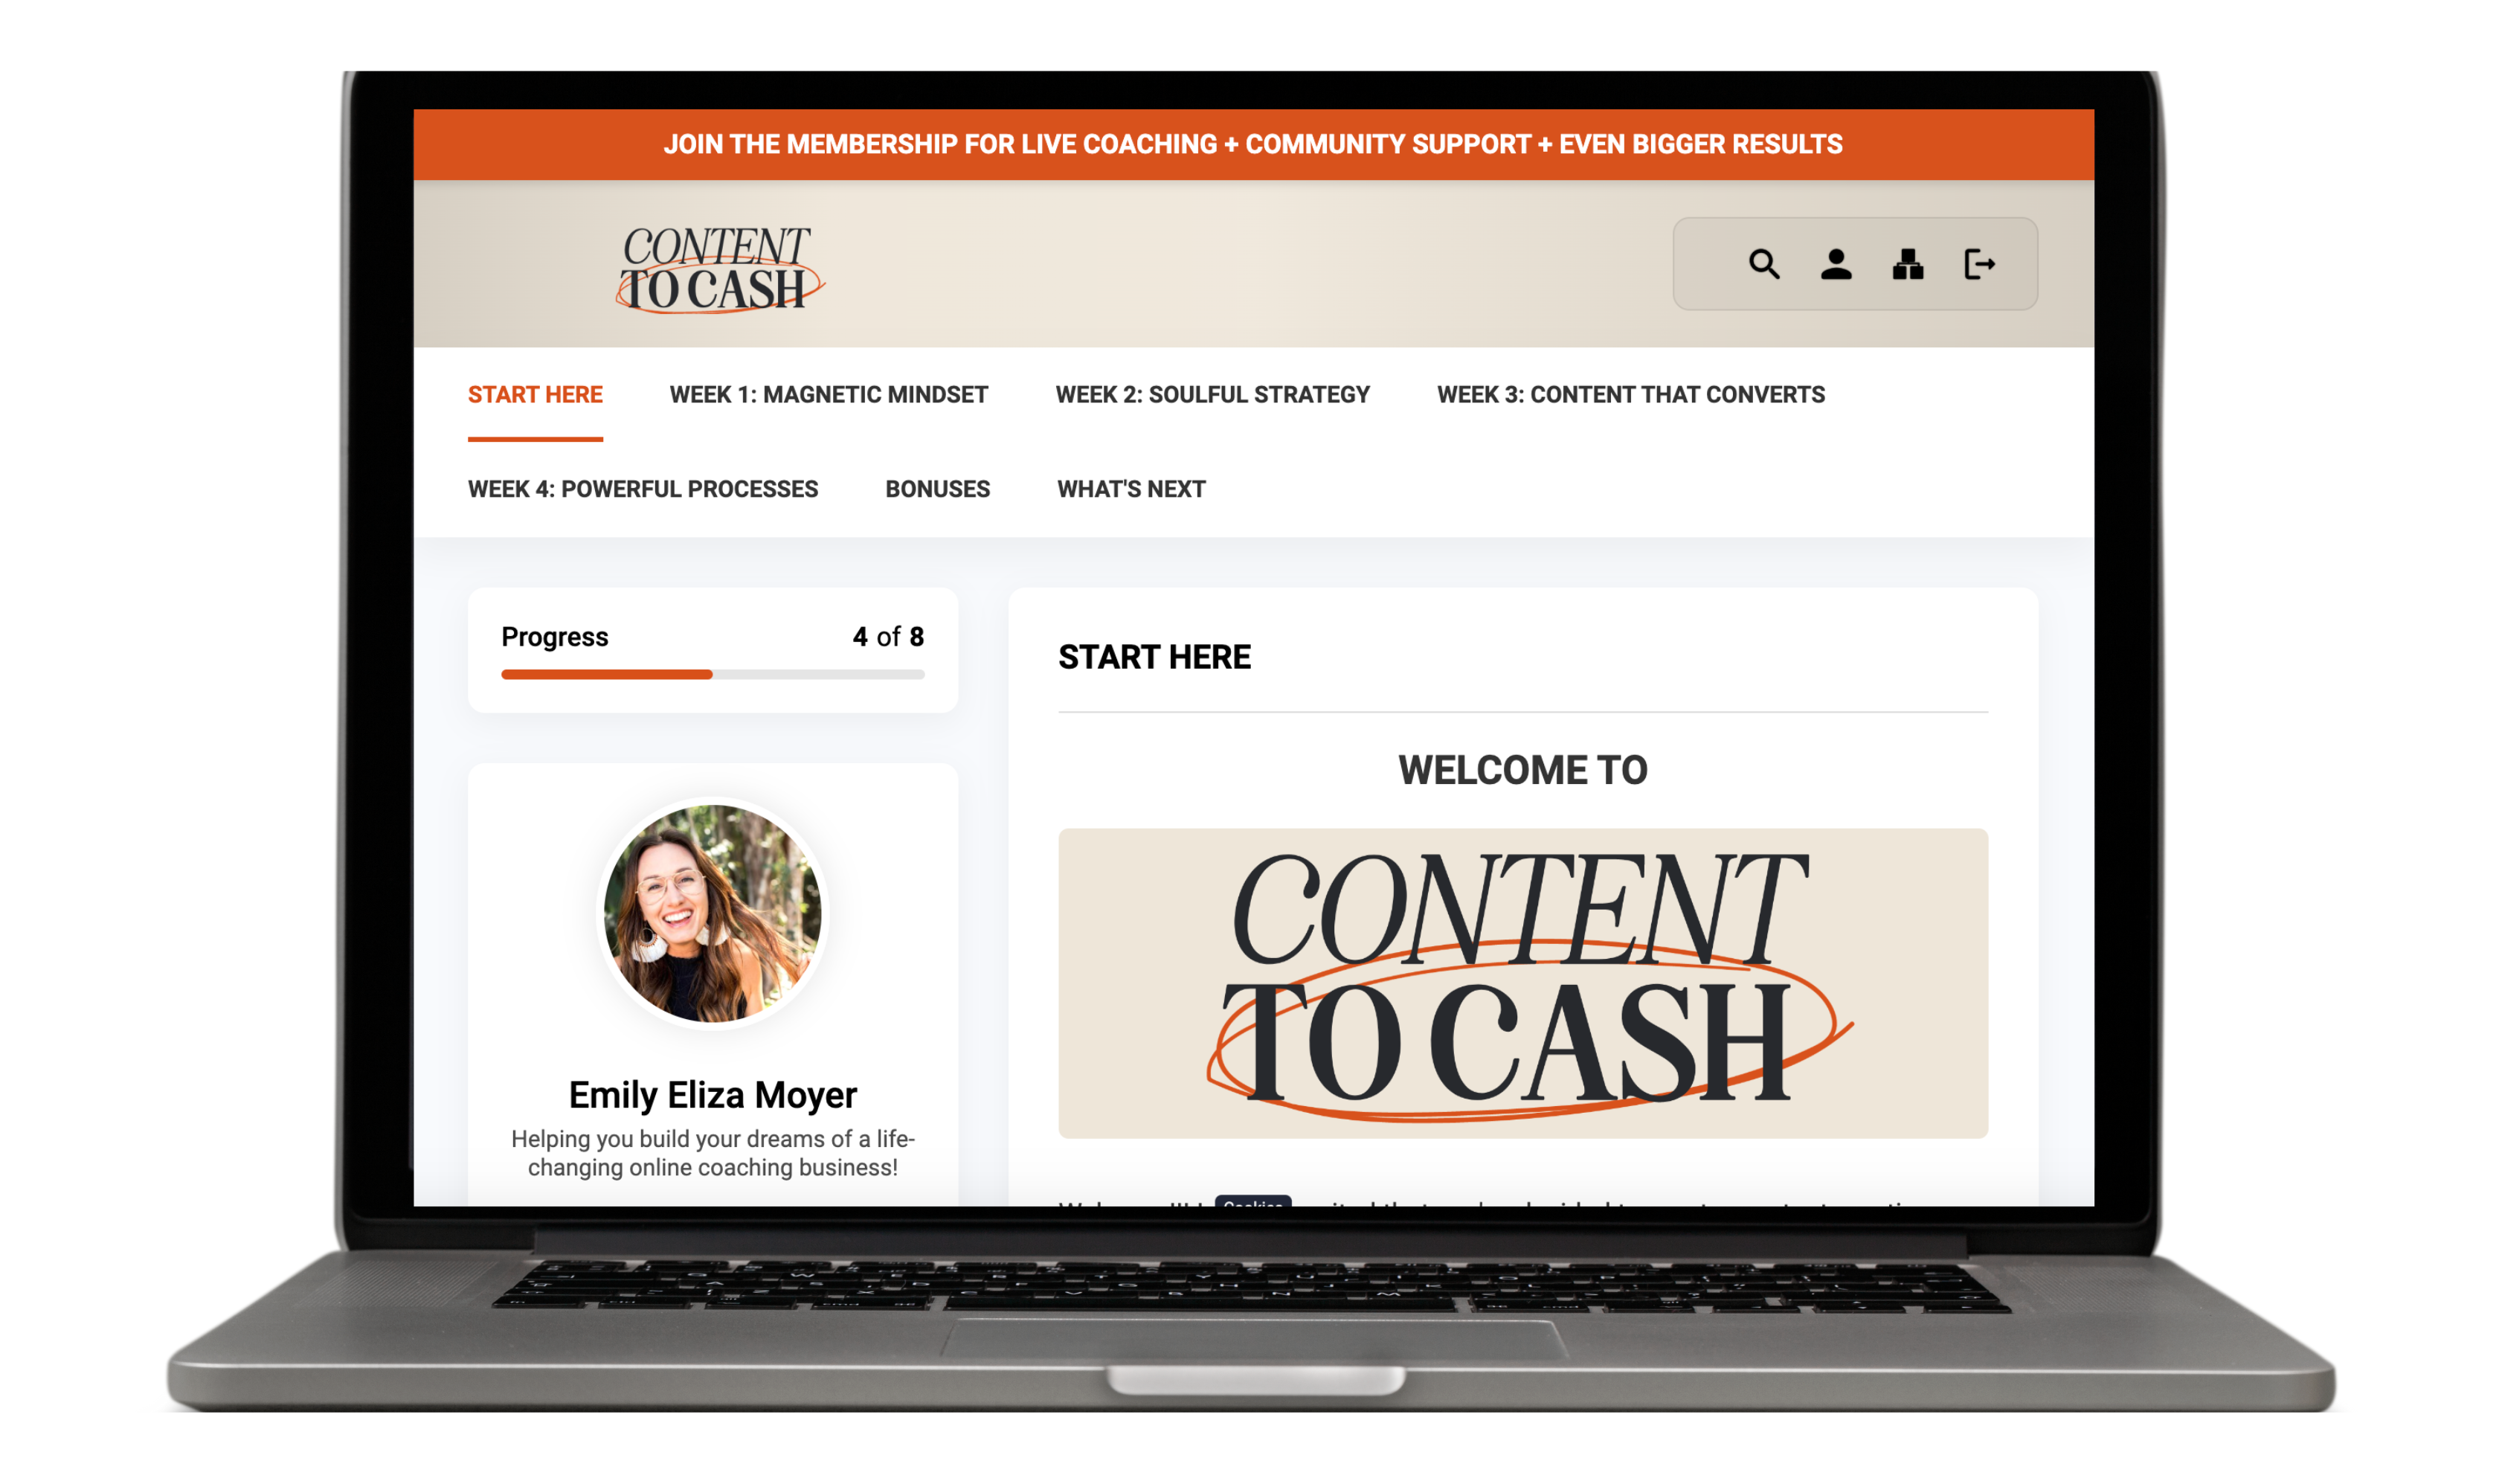Go to Week 3: Content That Converts

[x=1630, y=395]
